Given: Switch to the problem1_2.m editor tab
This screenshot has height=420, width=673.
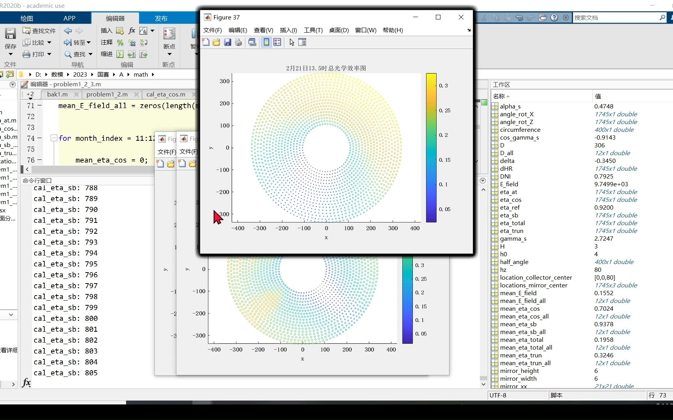Looking at the screenshot, I should click(107, 94).
